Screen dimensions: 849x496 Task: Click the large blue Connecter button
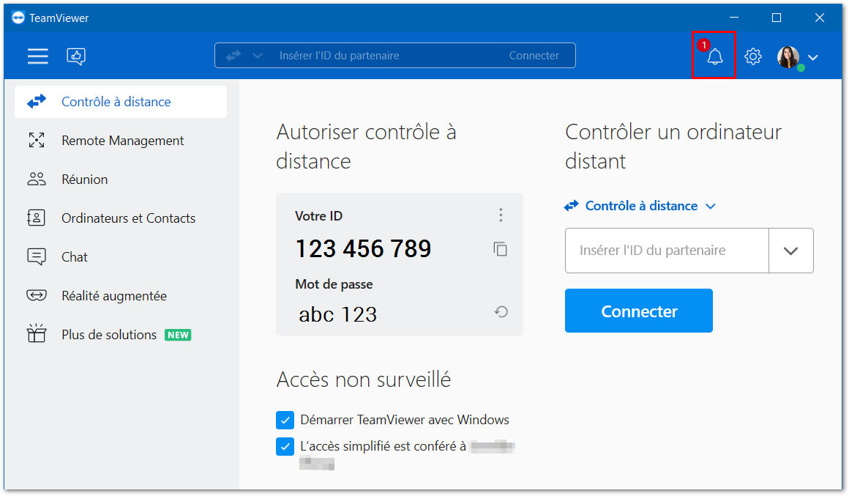tap(639, 311)
